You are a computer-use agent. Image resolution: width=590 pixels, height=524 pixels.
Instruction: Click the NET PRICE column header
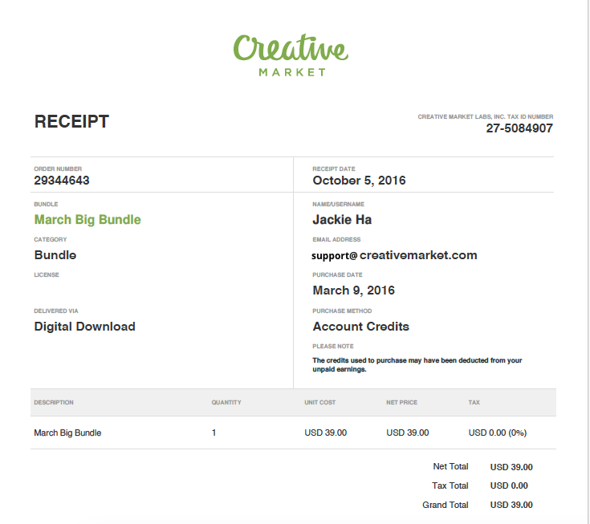(402, 403)
